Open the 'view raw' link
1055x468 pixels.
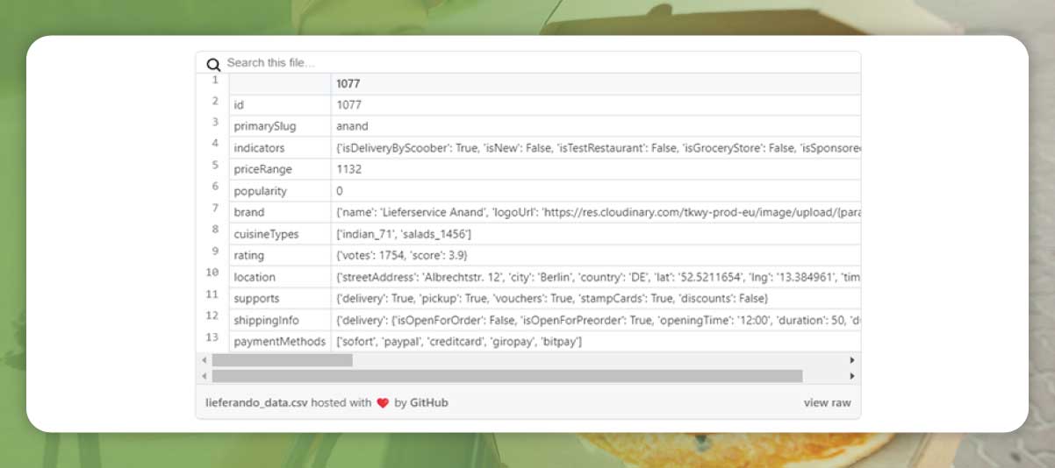(x=827, y=403)
